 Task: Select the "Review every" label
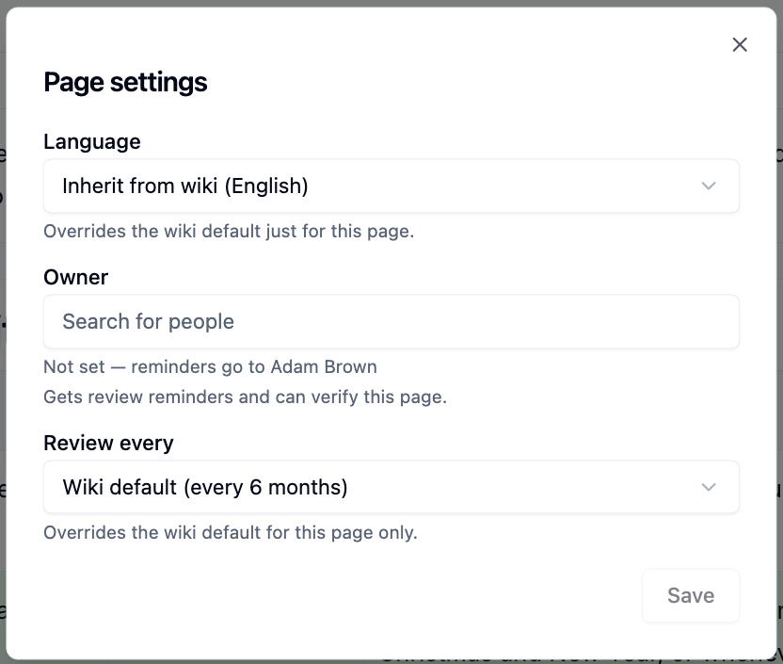[x=108, y=444]
